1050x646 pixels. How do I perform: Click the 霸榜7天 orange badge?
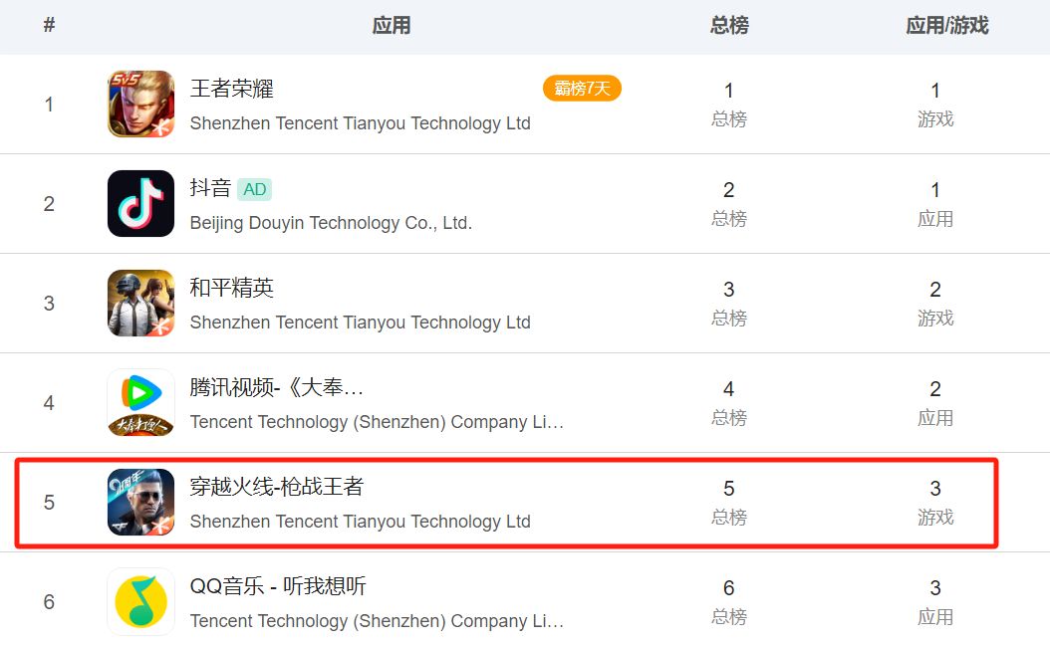point(582,89)
